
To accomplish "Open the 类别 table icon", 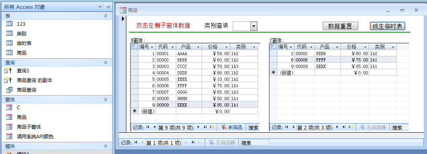I will 9,33.
